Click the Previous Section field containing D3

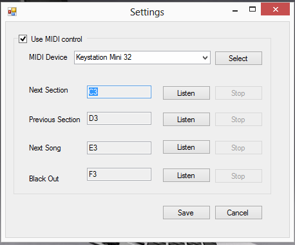coord(119,118)
